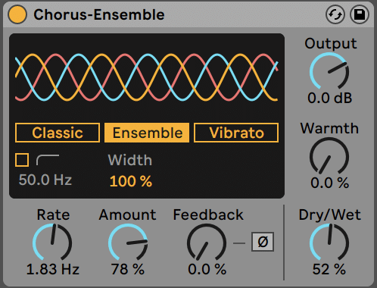377x288 pixels.
Task: Click the 50.0 Hz filter frequency
Action: pyautogui.click(x=45, y=180)
